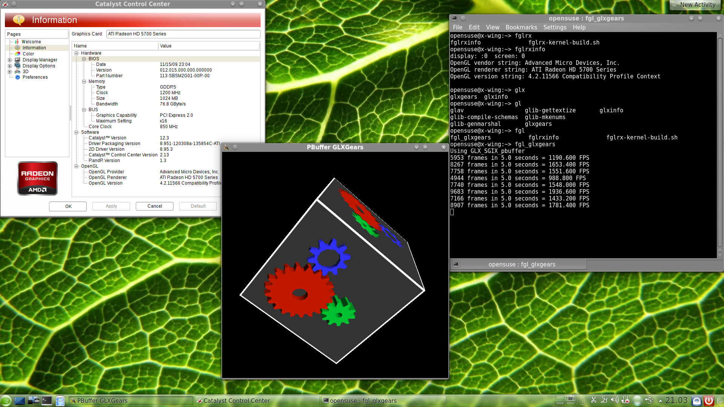Click Cancel in Catalyst Control Center

(155, 206)
